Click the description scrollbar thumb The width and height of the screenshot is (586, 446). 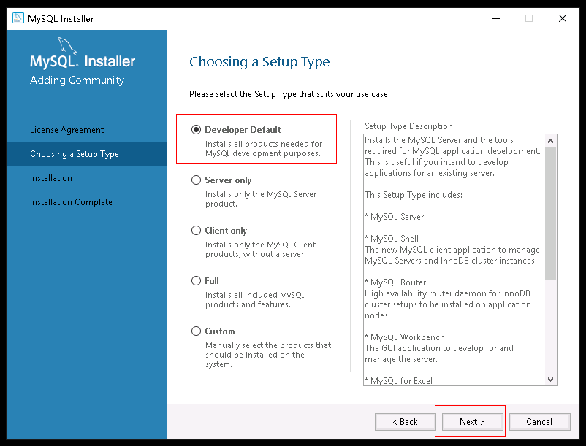(550, 212)
